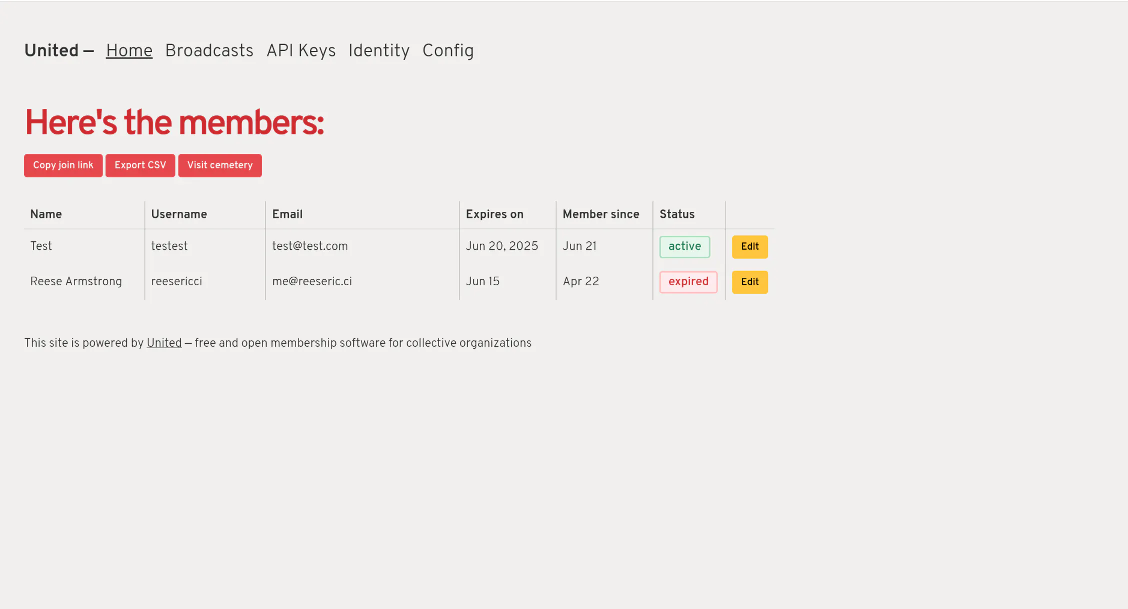
Task: Click the active status badge
Action: 684,247
